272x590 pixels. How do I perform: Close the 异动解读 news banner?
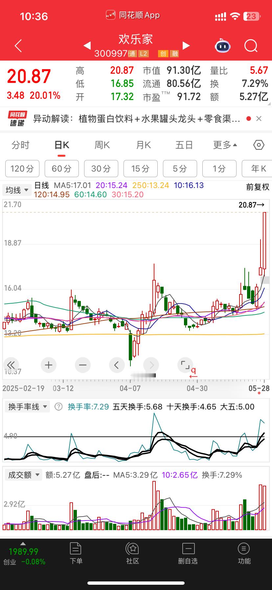click(x=259, y=119)
